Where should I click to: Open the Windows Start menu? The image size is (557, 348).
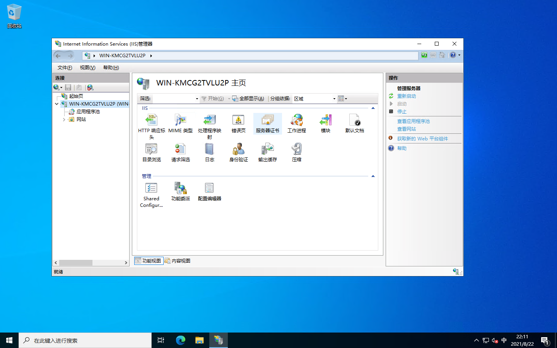9,340
